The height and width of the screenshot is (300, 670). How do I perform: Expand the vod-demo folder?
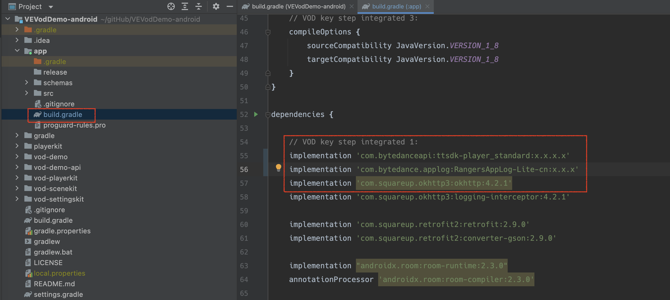tap(17, 156)
